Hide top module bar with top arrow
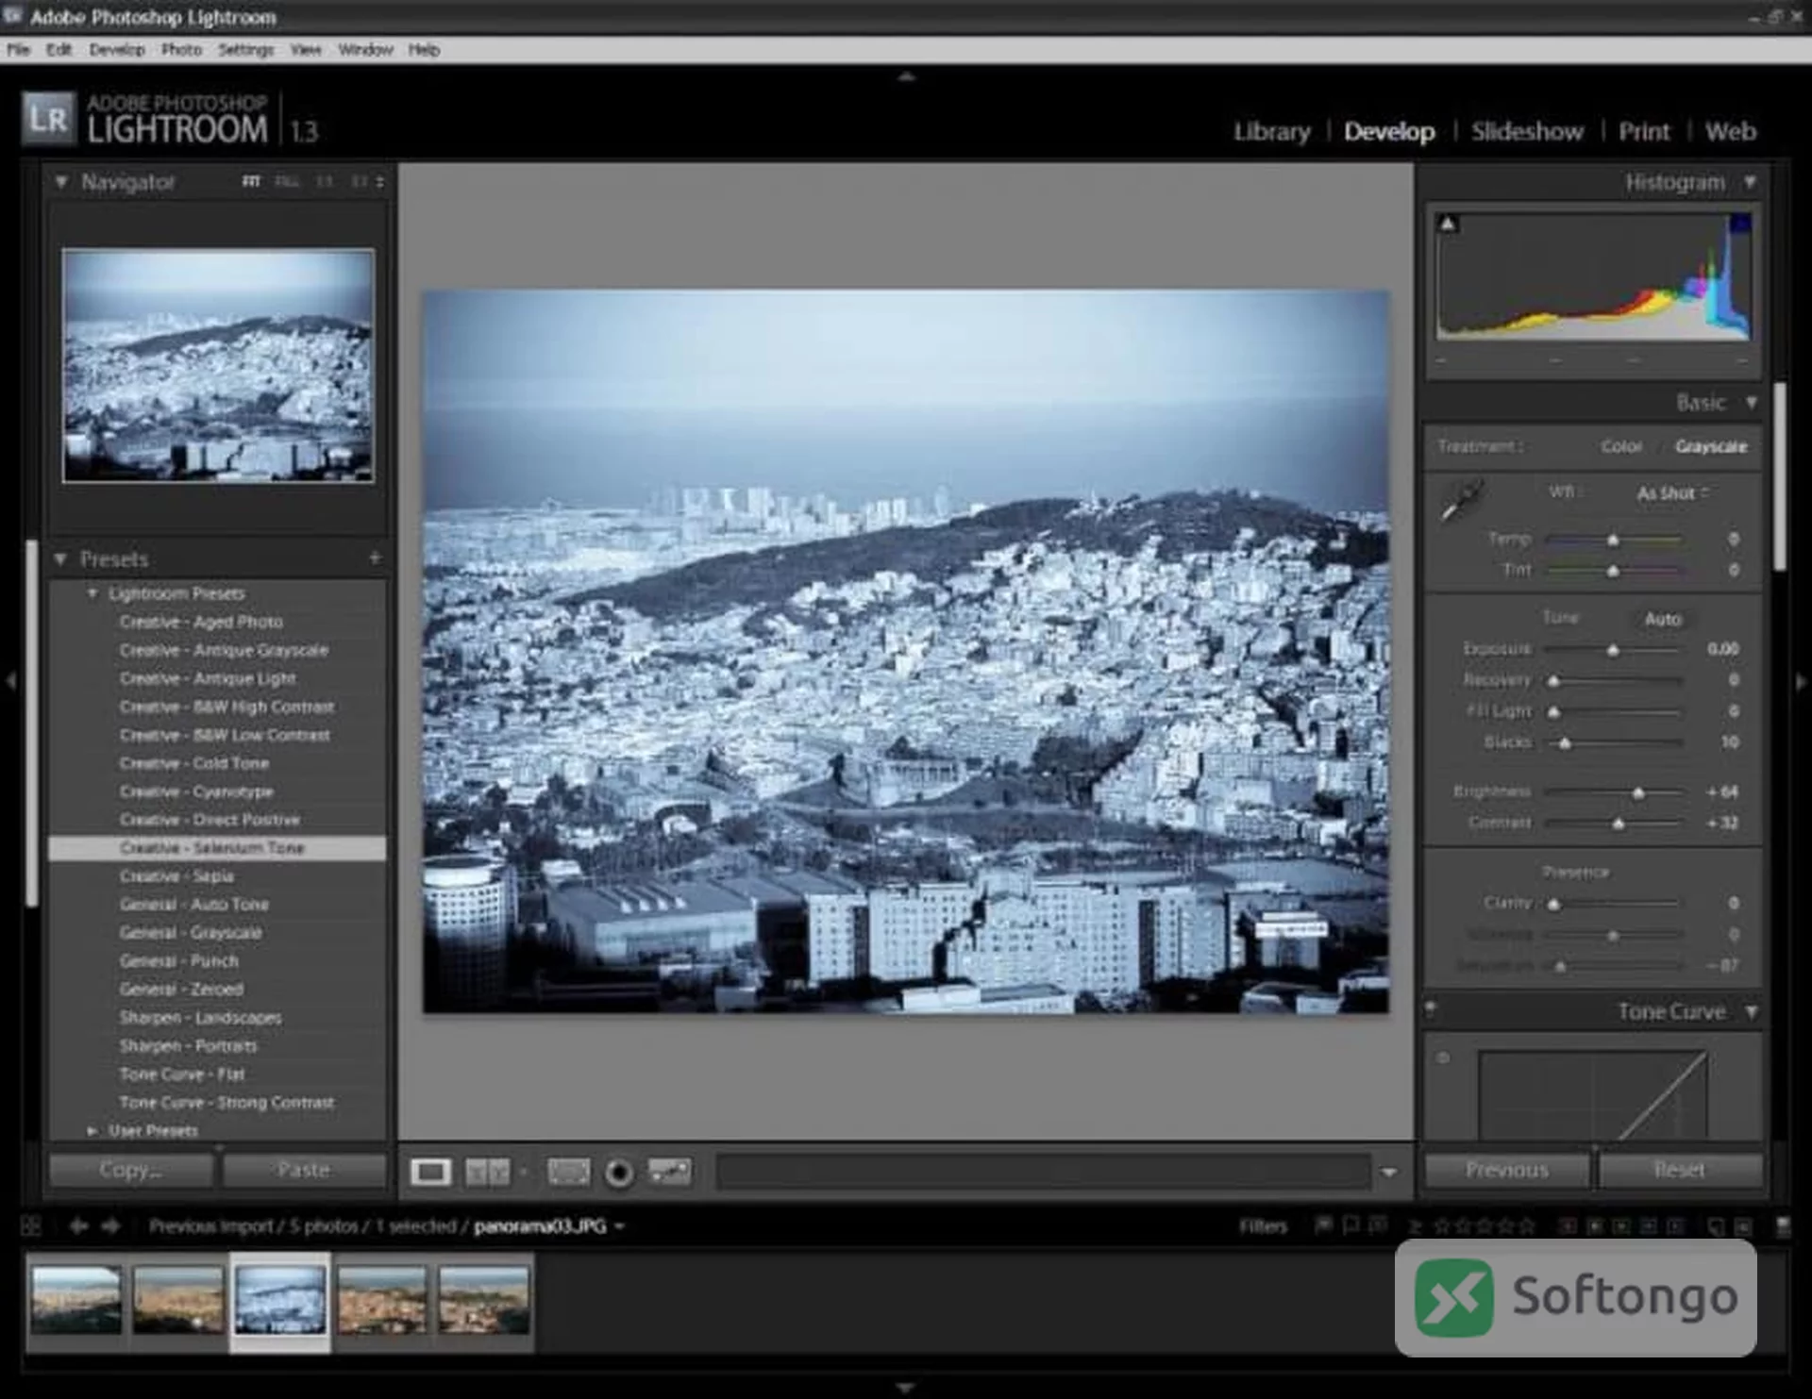This screenshot has width=1812, height=1399. click(x=906, y=77)
